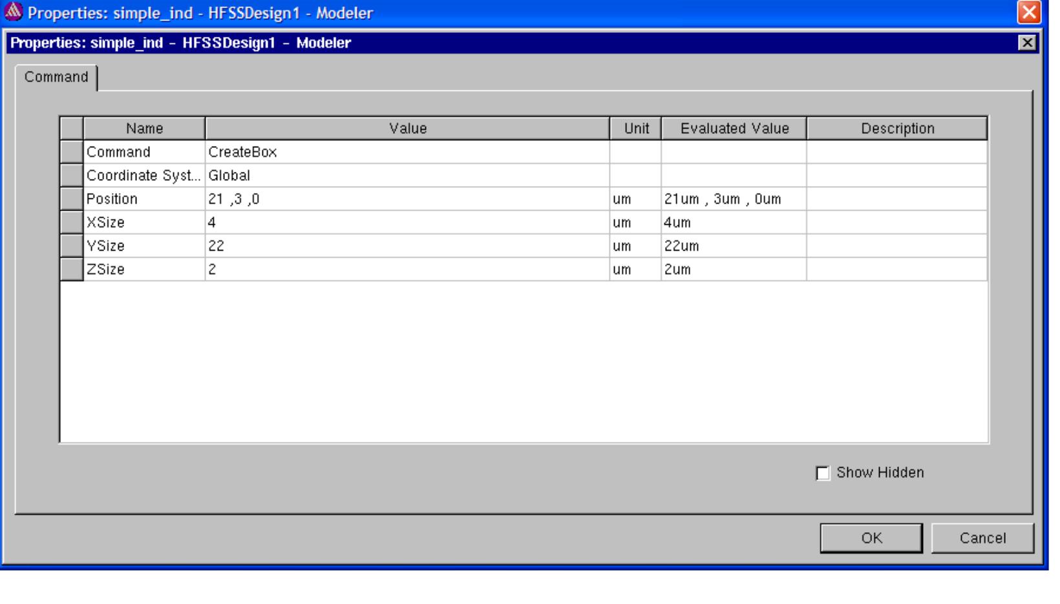
Task: Select the Command row header box
Action: (72, 152)
